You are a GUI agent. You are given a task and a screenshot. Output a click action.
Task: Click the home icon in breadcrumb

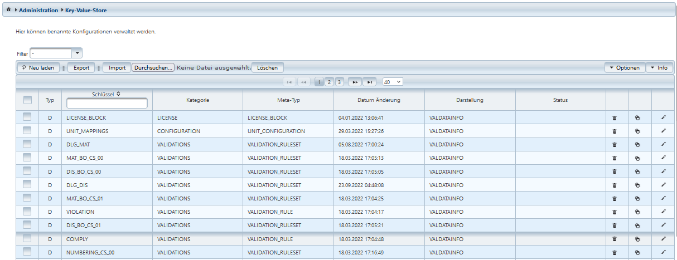(x=8, y=10)
